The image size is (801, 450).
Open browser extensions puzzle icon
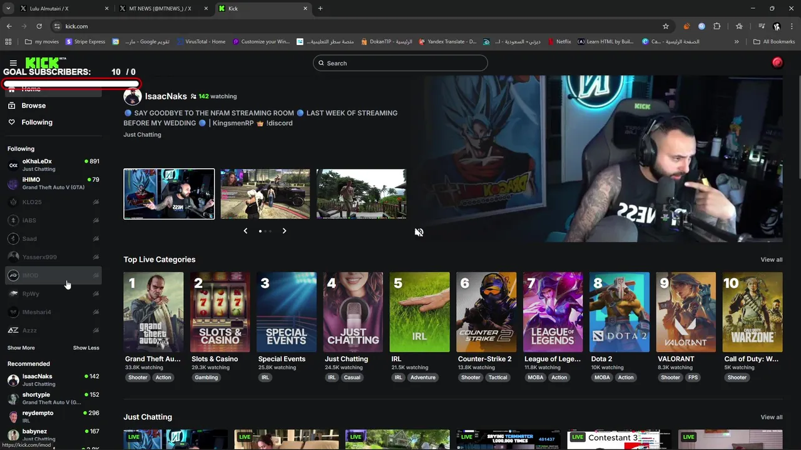coord(717,26)
